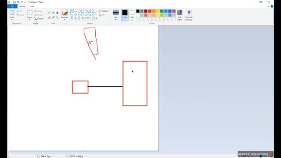
Task: Open the Select dropdown arrow
Action: coord(29,19)
